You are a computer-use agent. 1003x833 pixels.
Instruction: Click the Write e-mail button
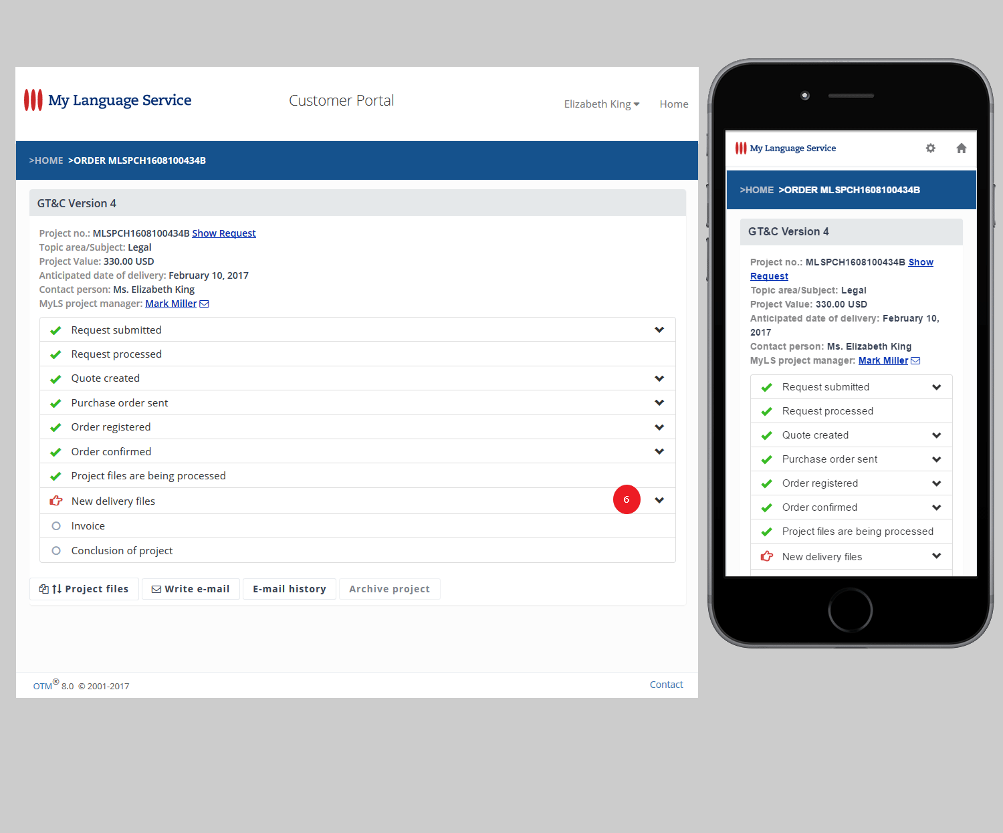click(x=191, y=589)
